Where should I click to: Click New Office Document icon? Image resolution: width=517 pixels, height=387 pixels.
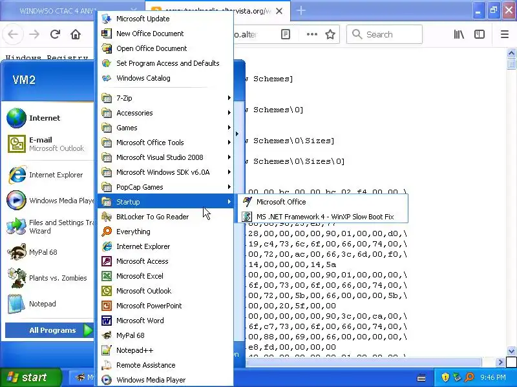click(107, 34)
